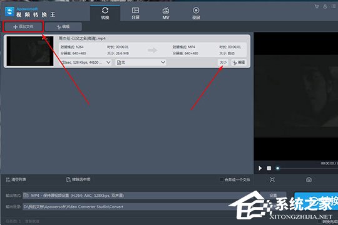Image resolution: width=338 pixels, height=225 pixels.
Task: Click the output format text MP4 in the file row
Action: 191,47
